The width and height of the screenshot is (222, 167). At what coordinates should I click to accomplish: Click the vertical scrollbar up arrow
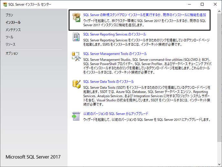219,11
